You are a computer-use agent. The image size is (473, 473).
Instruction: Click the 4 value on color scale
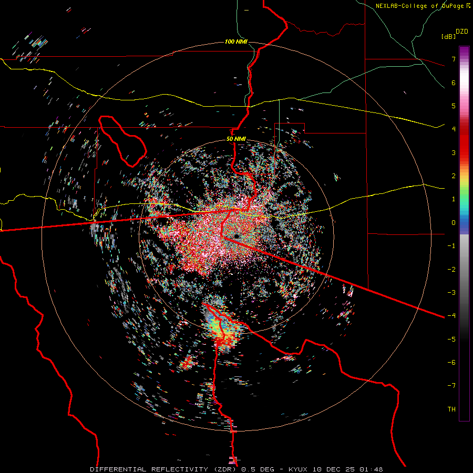pos(454,129)
